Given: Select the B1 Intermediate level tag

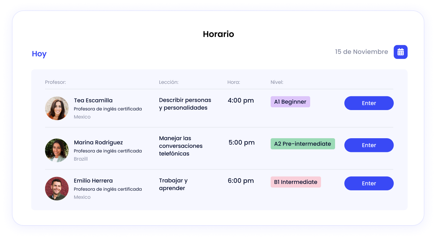Looking at the screenshot, I should tap(296, 182).
